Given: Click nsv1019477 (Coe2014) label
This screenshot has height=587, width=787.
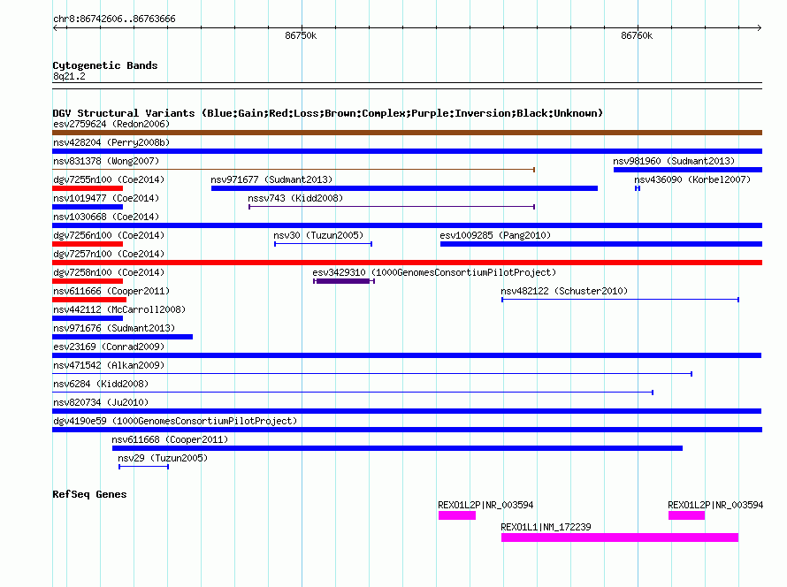Looking at the screenshot, I should tap(106, 198).
